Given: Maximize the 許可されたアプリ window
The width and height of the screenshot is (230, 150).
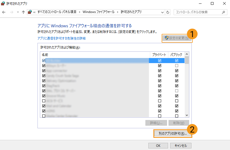Looking at the screenshot, I should tap(212, 3).
